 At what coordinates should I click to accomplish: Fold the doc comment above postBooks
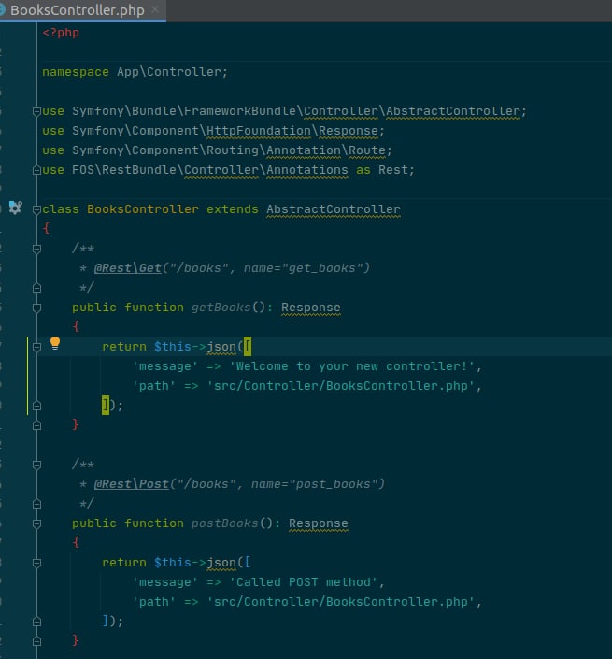(36, 465)
